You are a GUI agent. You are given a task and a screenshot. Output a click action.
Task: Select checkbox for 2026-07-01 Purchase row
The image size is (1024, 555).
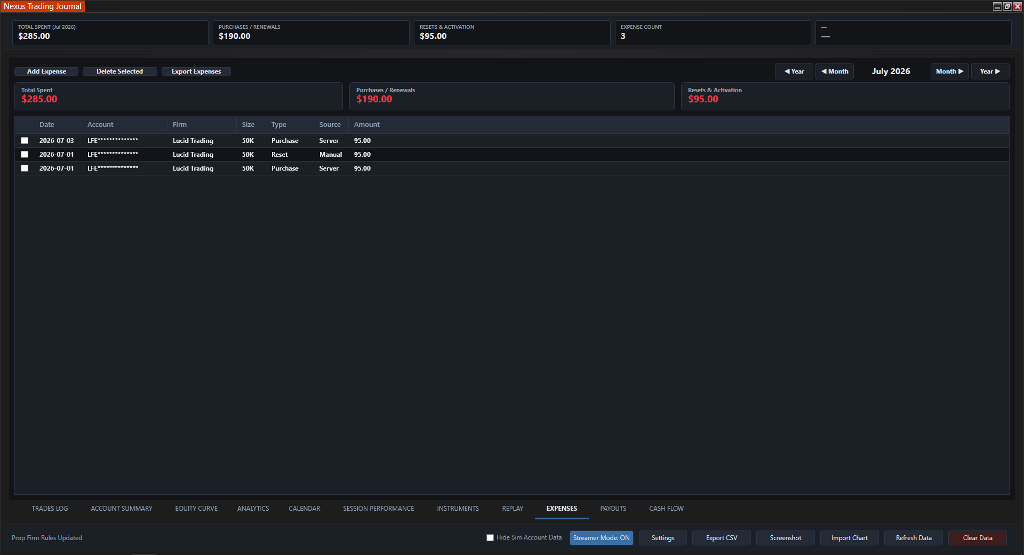25,168
